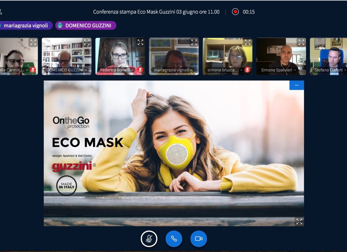The width and height of the screenshot is (347, 252).
Task: Click the shared Eco Mask presentation slide
Action: tap(174, 153)
